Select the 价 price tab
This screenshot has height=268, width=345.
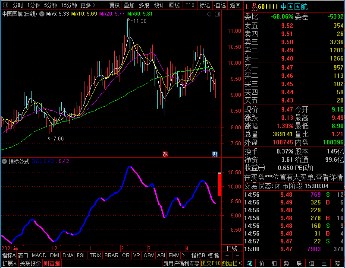coord(262,263)
